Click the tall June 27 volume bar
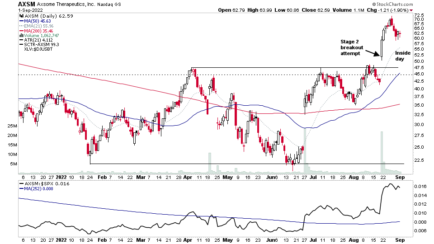Image resolution: width=434 pixels, height=244 pixels. tap(305, 151)
